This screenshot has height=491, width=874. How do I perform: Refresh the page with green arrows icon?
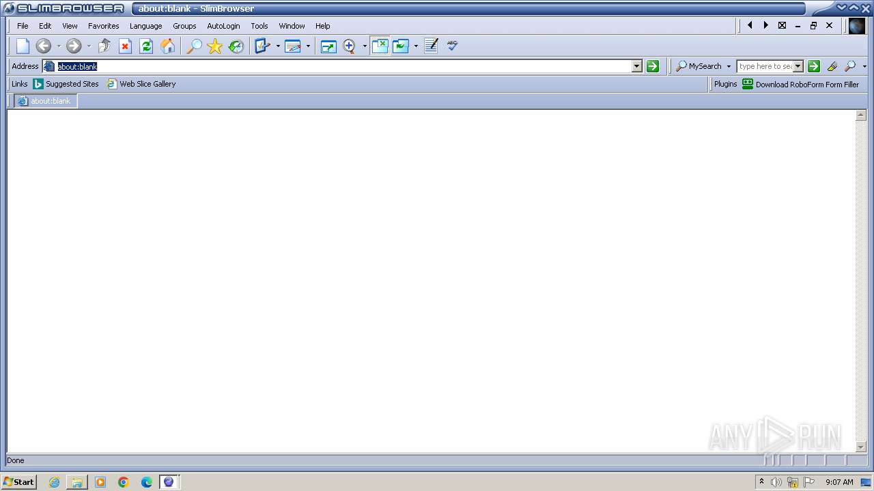tap(146, 46)
